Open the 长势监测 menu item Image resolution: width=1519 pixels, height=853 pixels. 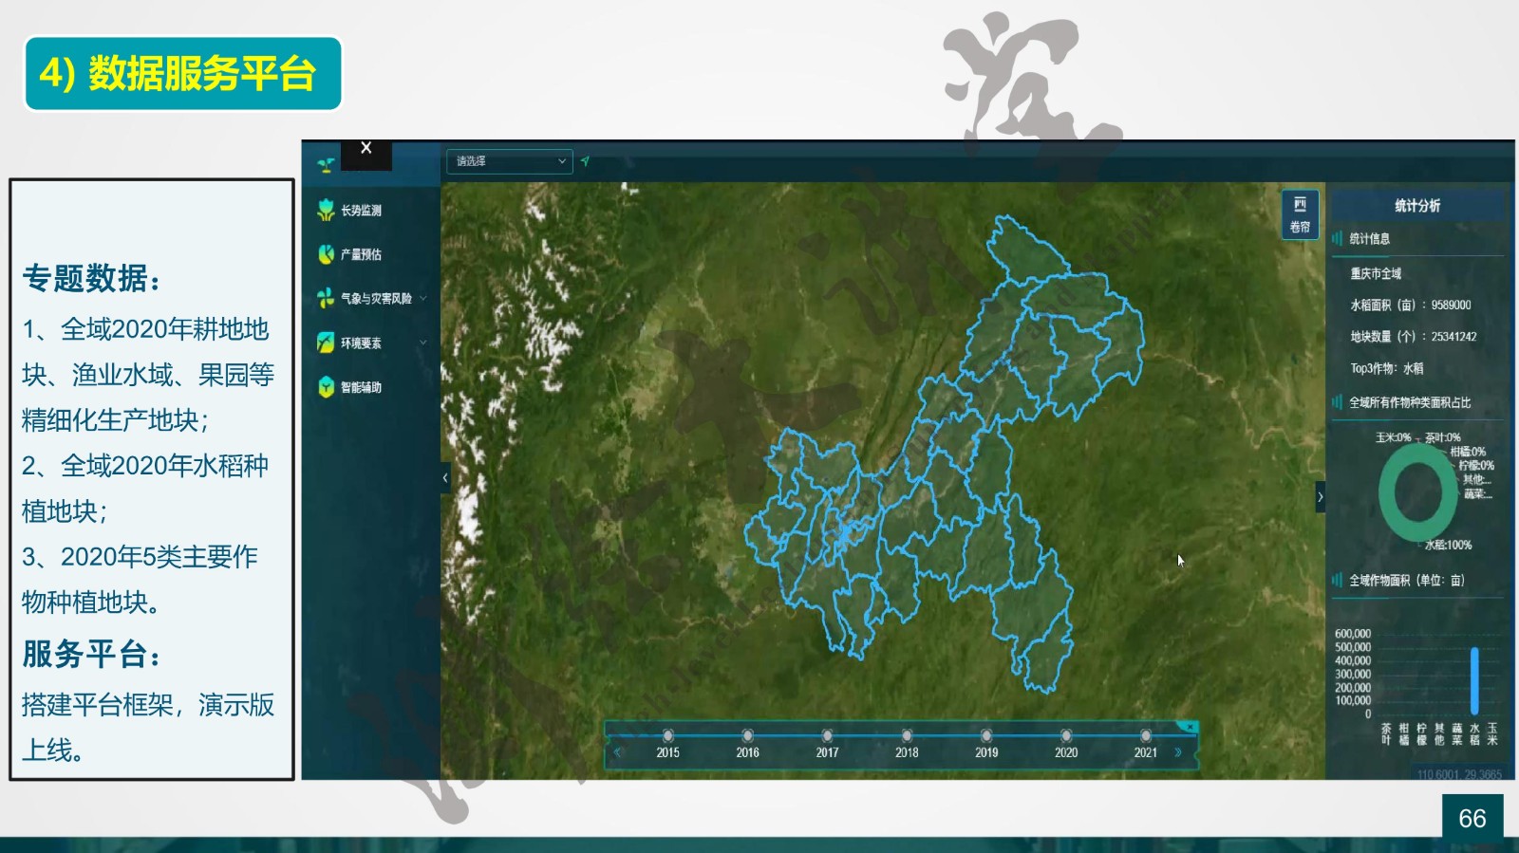361,211
